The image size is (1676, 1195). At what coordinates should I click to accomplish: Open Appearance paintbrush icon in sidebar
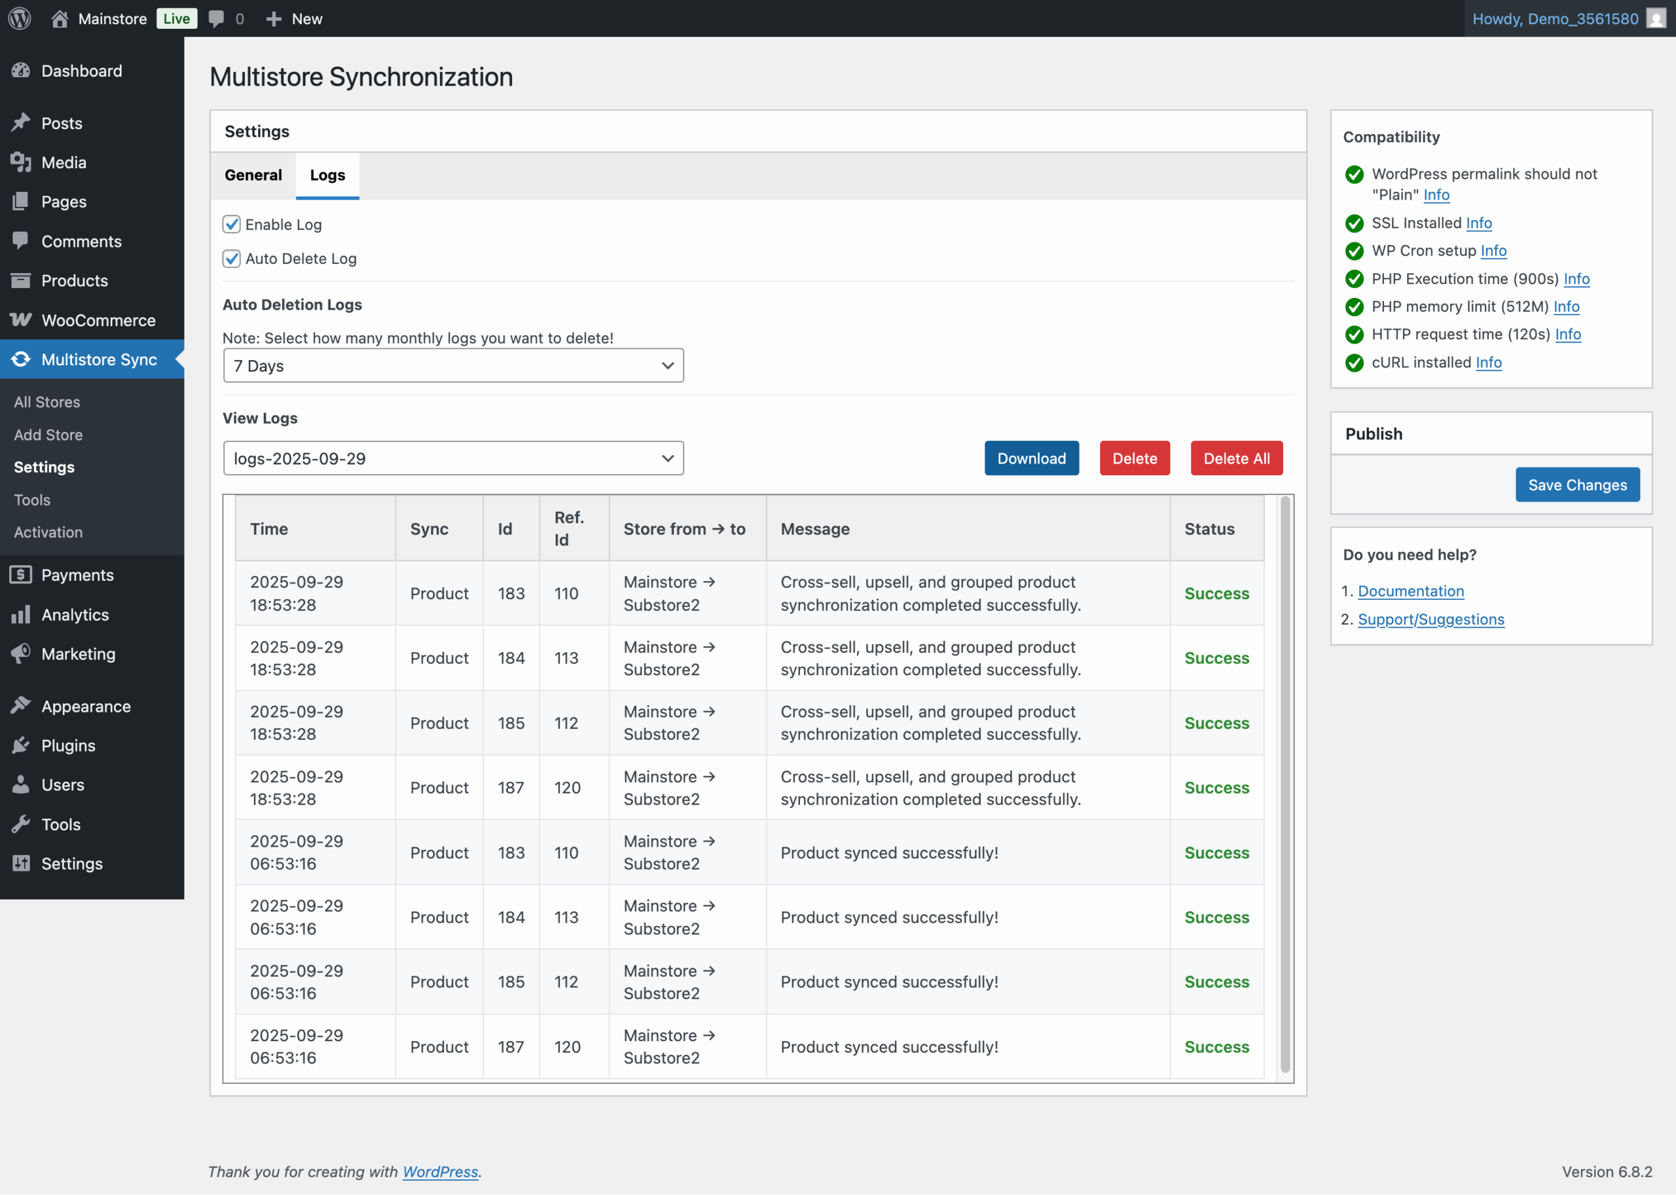click(20, 706)
